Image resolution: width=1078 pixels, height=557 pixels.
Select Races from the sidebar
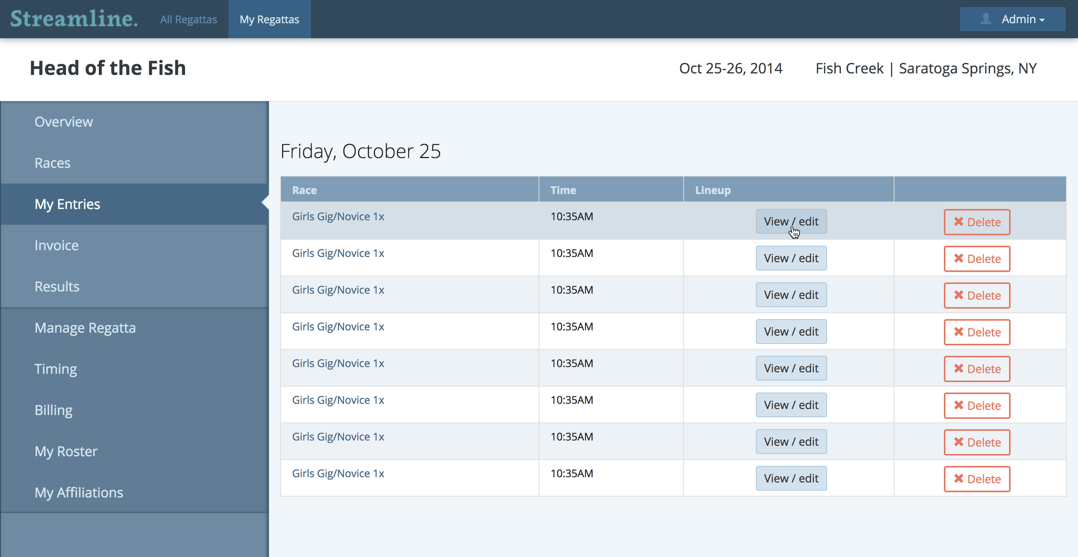pyautogui.click(x=52, y=163)
